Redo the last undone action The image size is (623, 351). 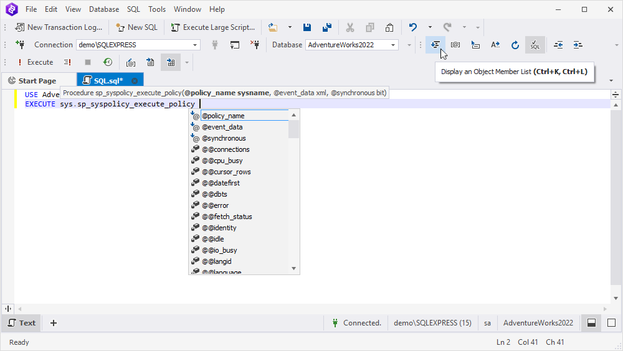pos(447,27)
